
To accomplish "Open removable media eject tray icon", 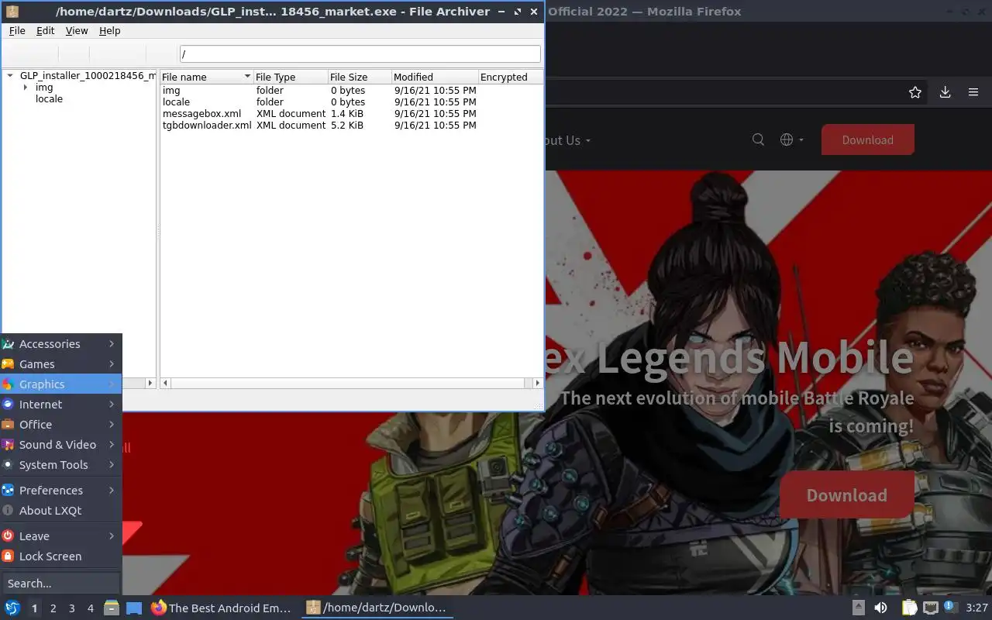I will tap(859, 608).
